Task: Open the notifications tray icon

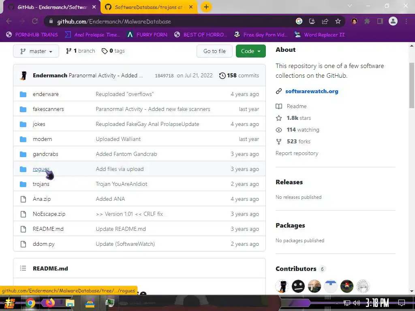Action: (x=402, y=303)
